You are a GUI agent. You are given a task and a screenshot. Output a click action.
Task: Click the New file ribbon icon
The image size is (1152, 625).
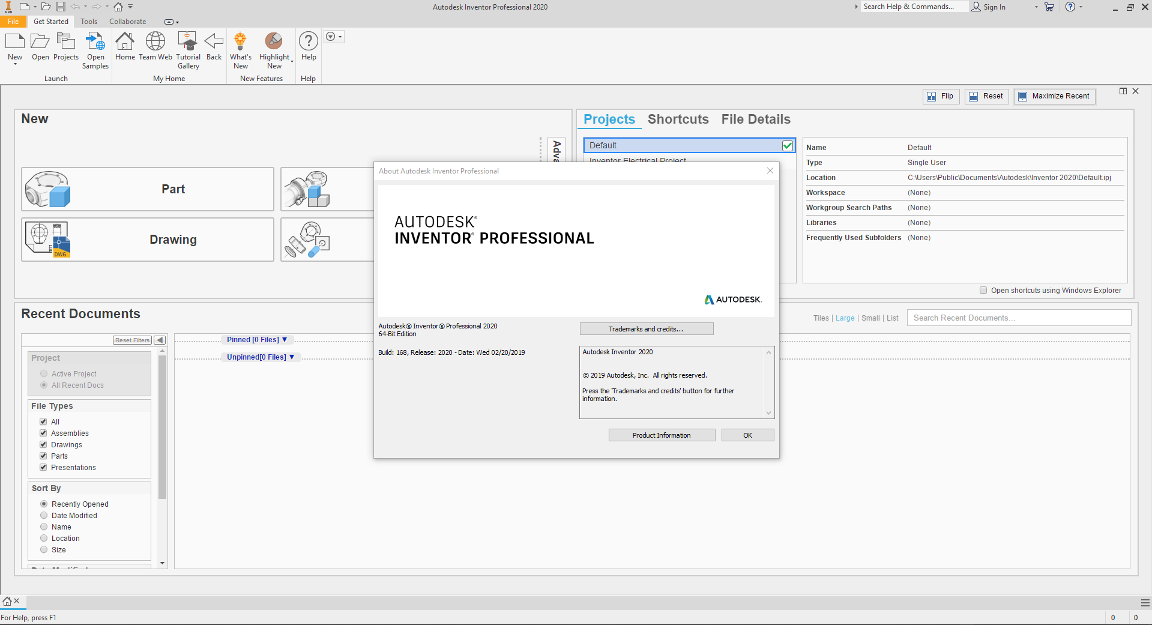15,42
